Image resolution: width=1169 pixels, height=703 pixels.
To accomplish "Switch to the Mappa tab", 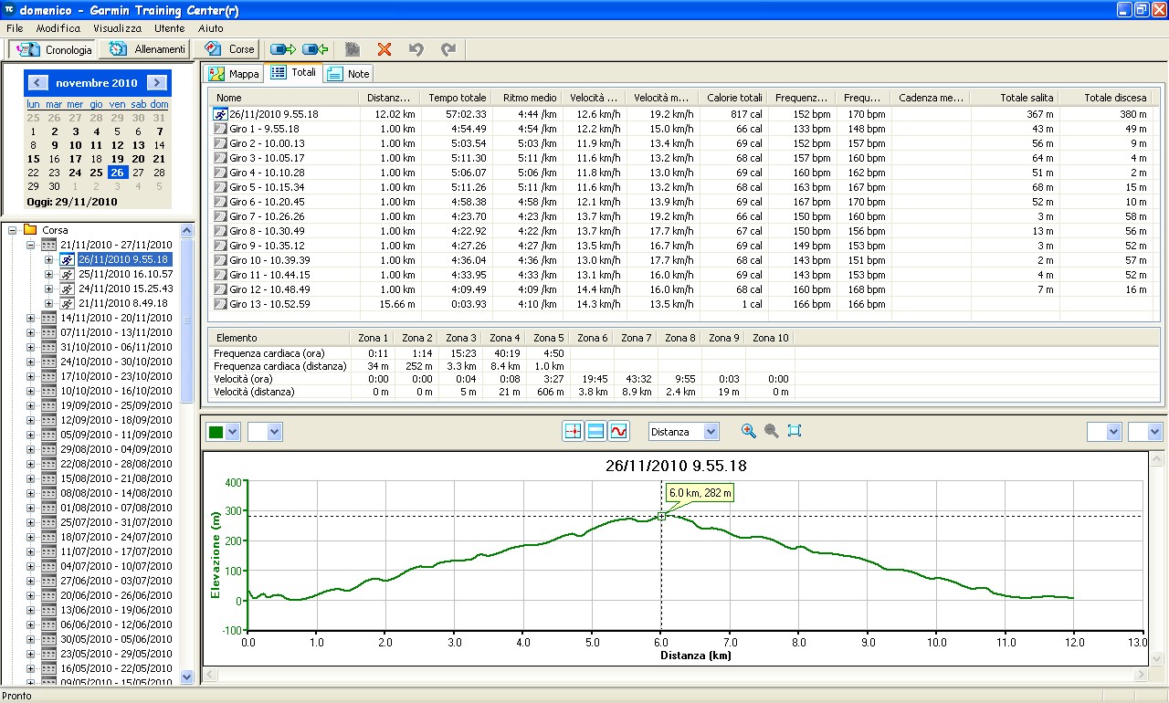I will pyautogui.click(x=234, y=73).
